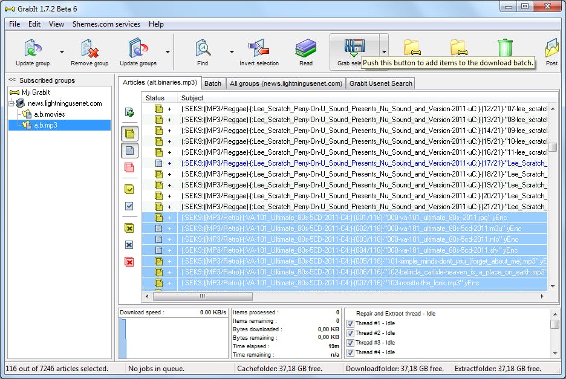Select the a.b.movies group in the tree
This screenshot has width=566, height=379.
pyautogui.click(x=49, y=114)
